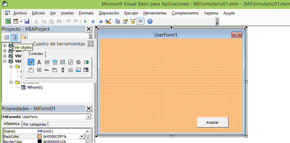Screen dimensions: 290x143
Task: Select the SpinButton tool in the toolbox
Action: coord(71,70)
